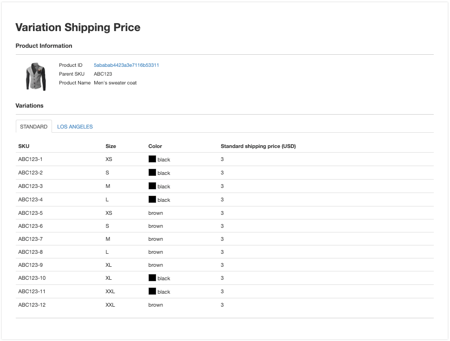Click the SKU column header
450x341 pixels.
coord(24,146)
